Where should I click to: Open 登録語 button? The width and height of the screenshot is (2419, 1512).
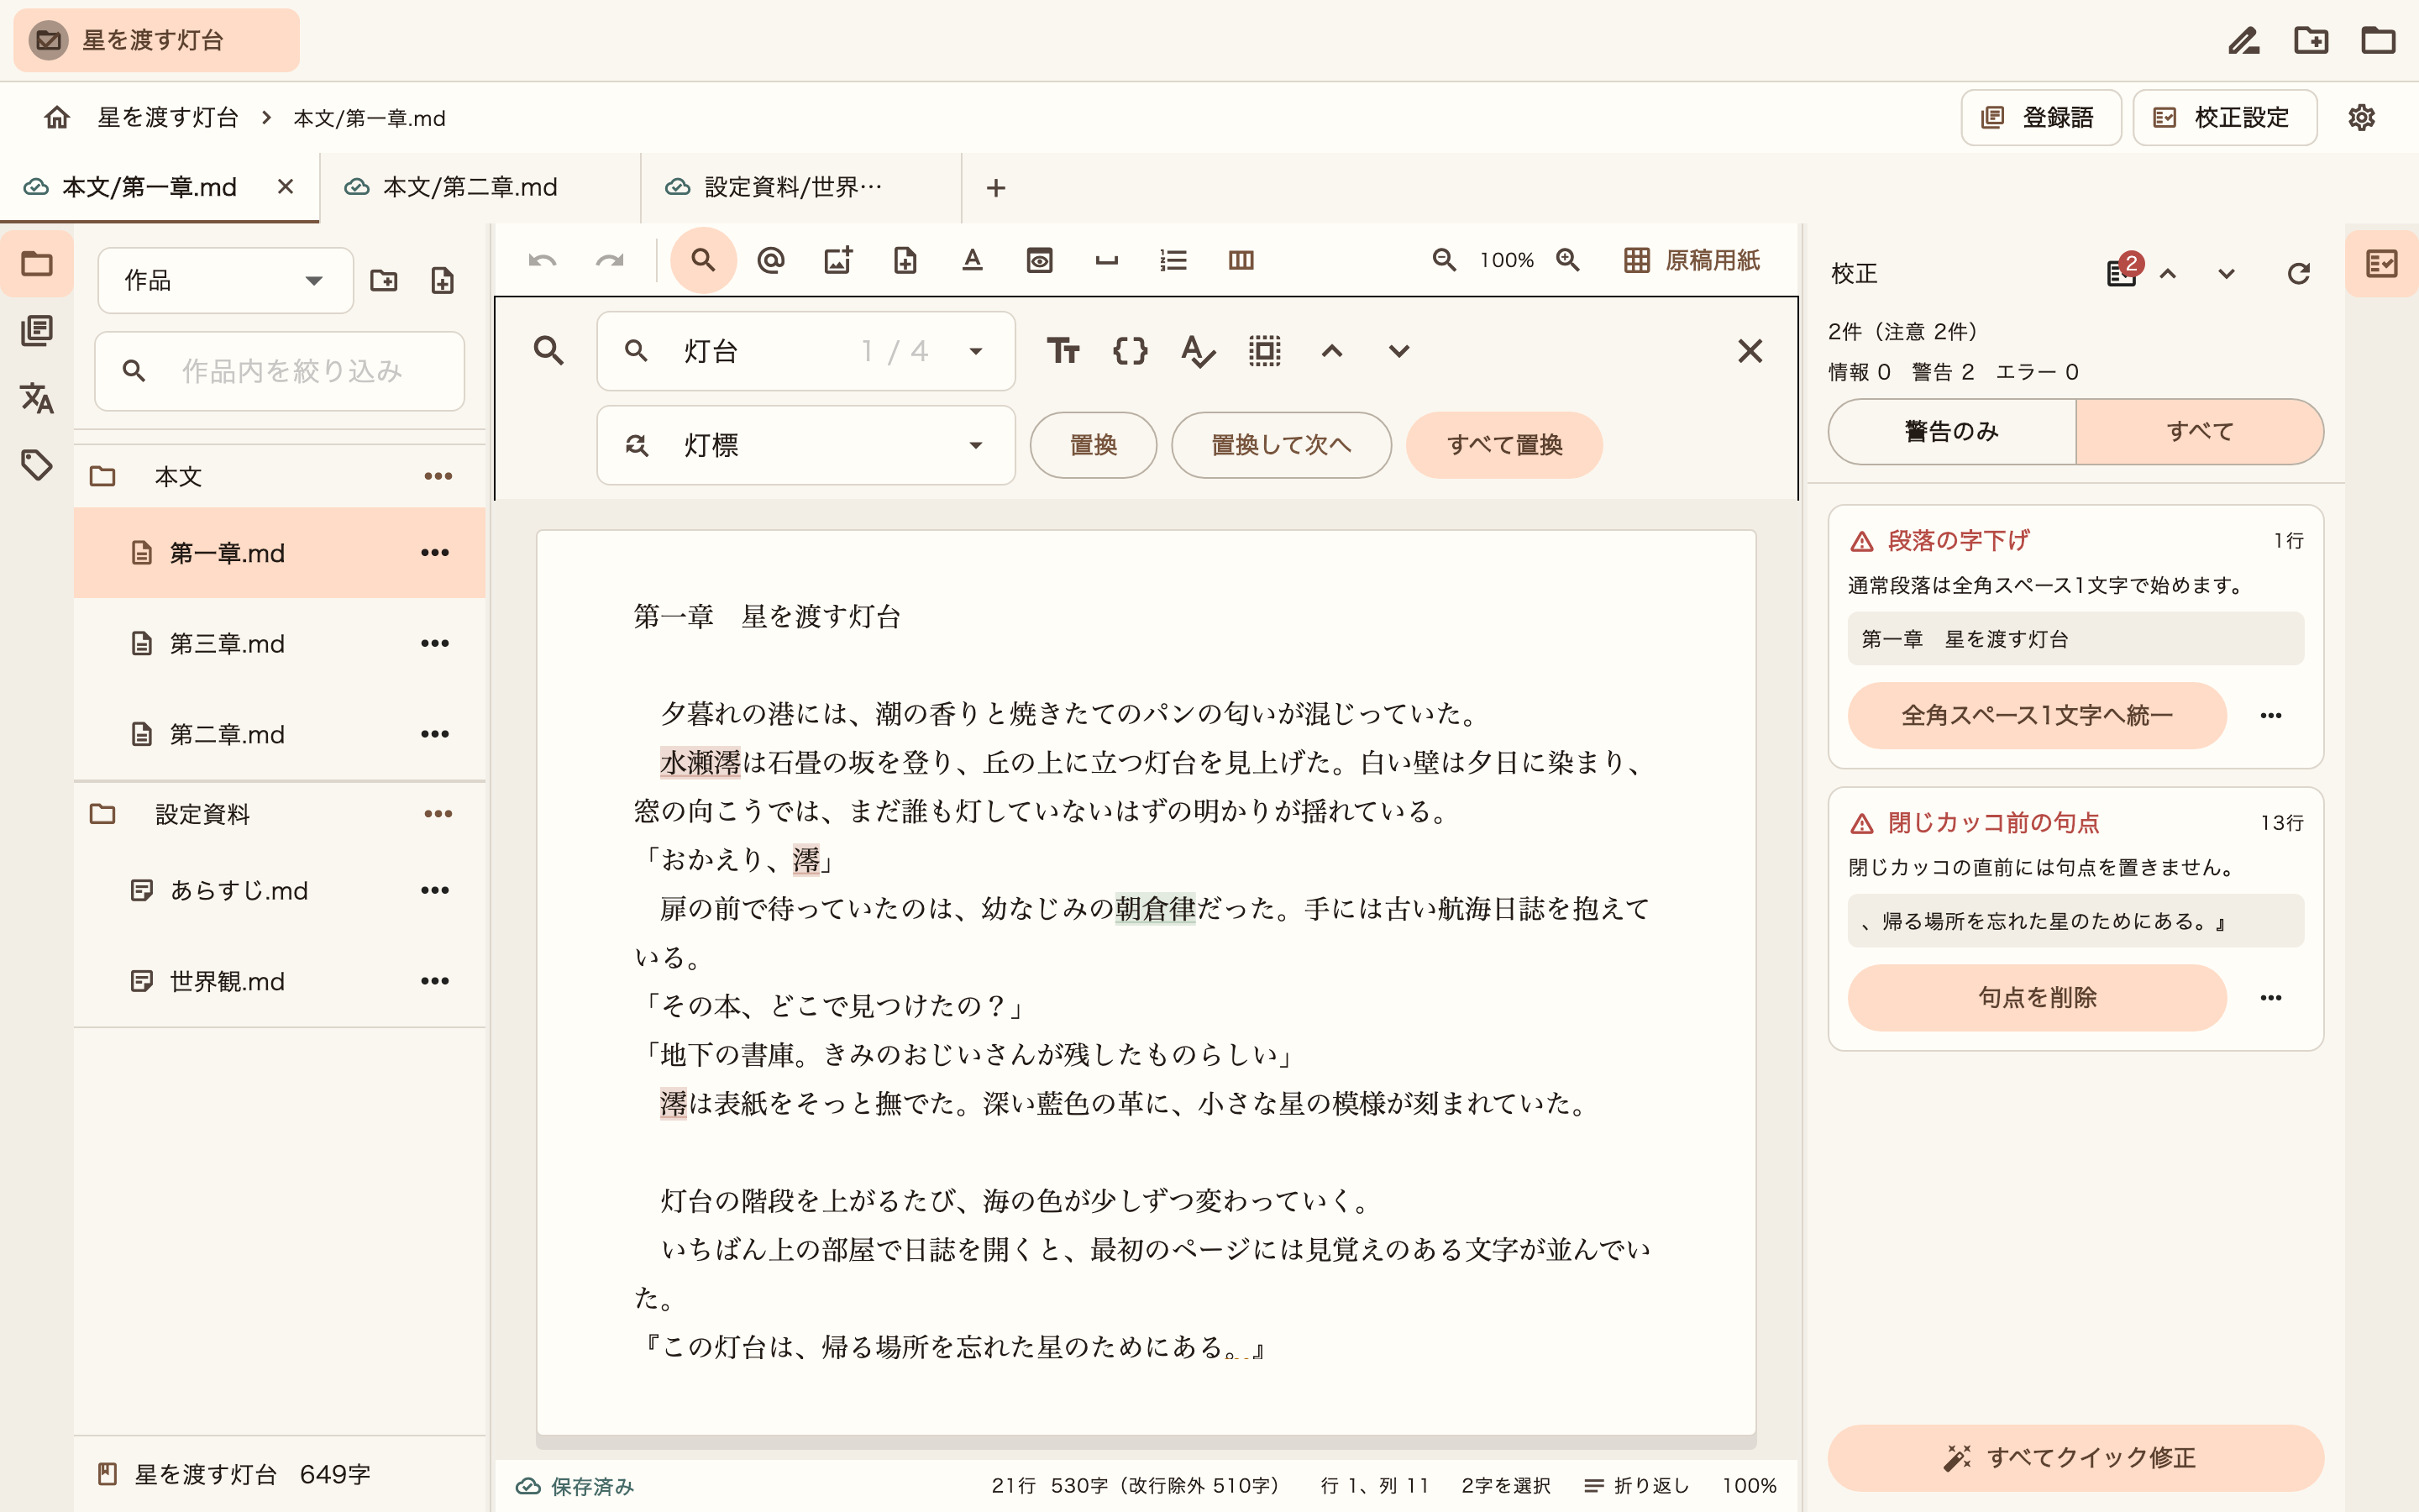2040,117
